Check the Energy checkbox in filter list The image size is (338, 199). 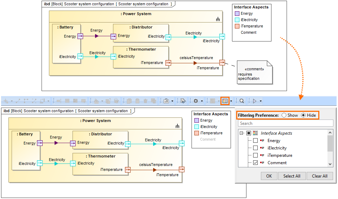pos(255,141)
